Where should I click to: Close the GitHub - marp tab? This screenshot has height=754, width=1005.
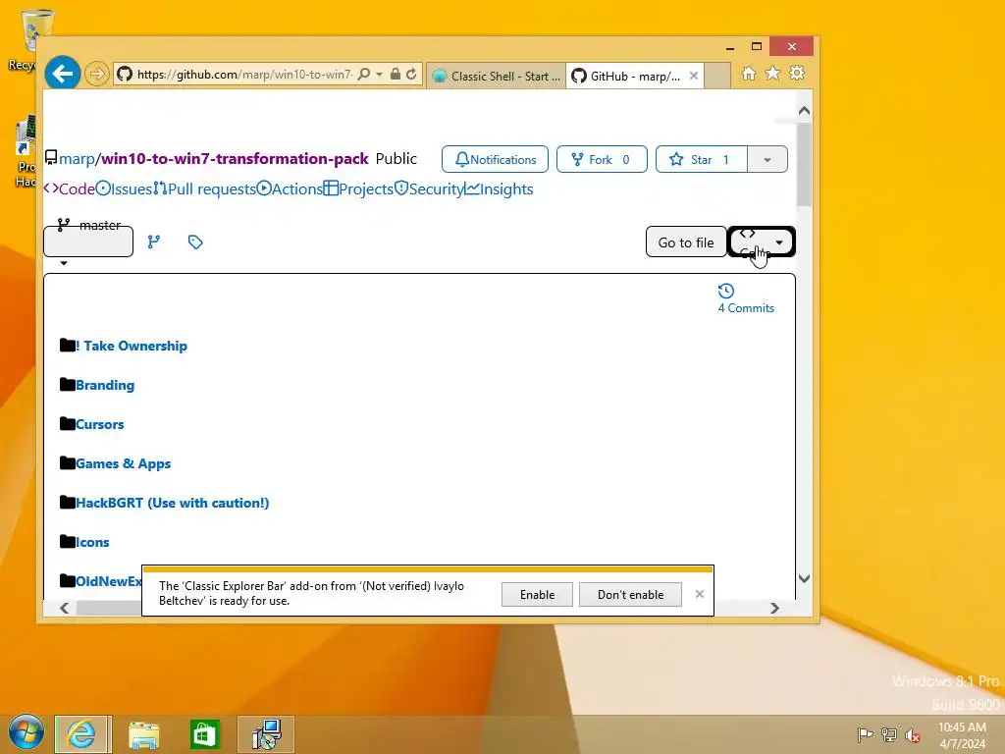coord(694,76)
